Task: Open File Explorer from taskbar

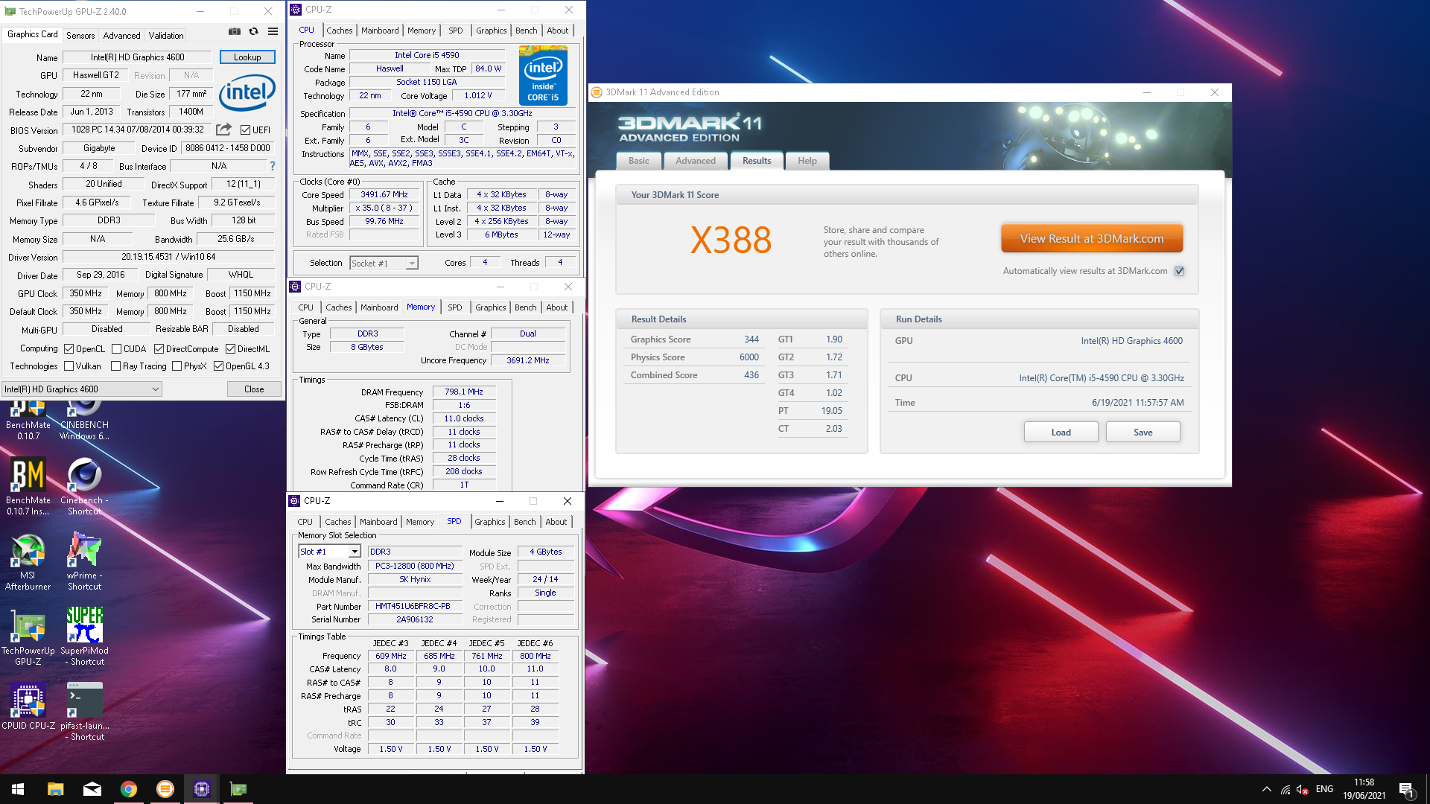Action: [x=55, y=789]
